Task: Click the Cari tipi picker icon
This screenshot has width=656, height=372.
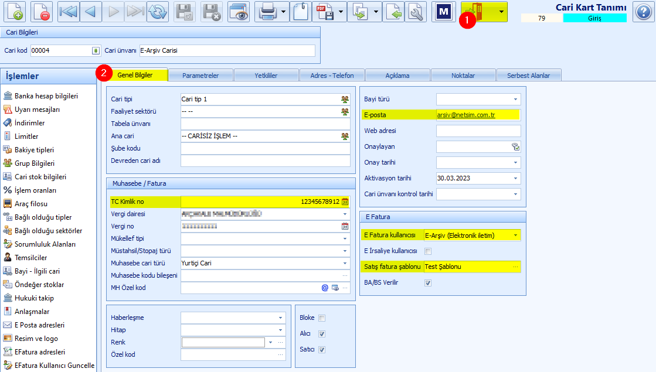Action: pos(345,99)
